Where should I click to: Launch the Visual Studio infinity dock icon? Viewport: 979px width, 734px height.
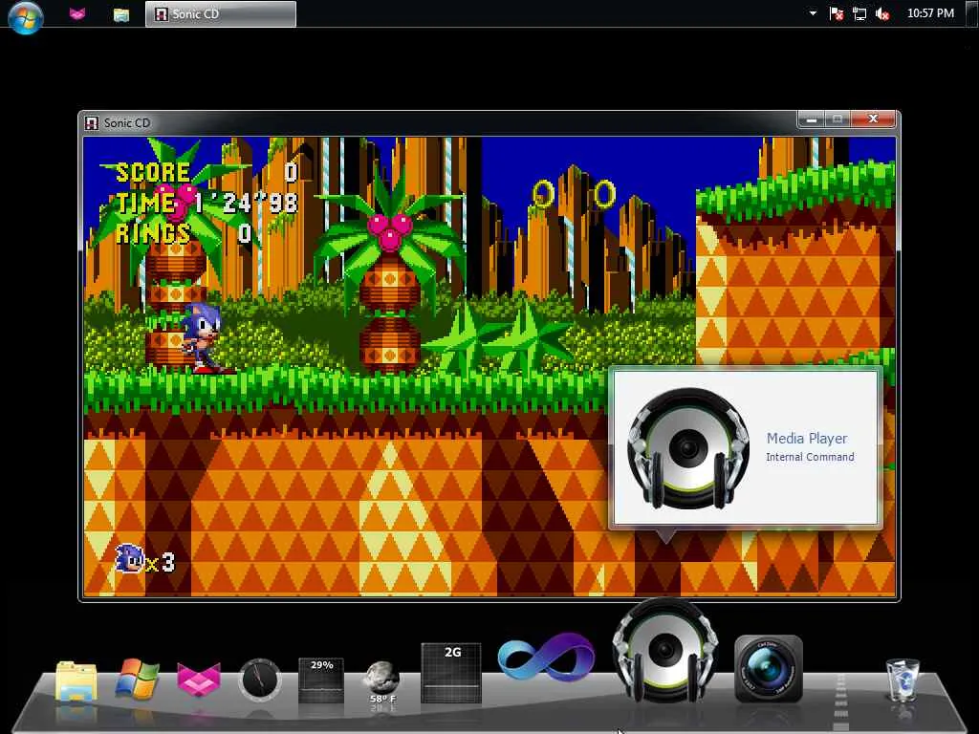tap(546, 657)
